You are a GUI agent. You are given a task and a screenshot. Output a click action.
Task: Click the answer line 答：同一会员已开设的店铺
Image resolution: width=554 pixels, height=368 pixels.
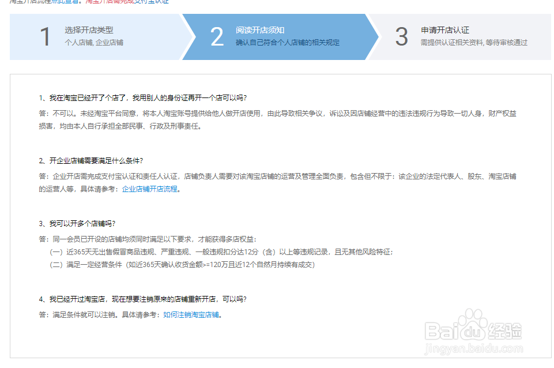148,239
